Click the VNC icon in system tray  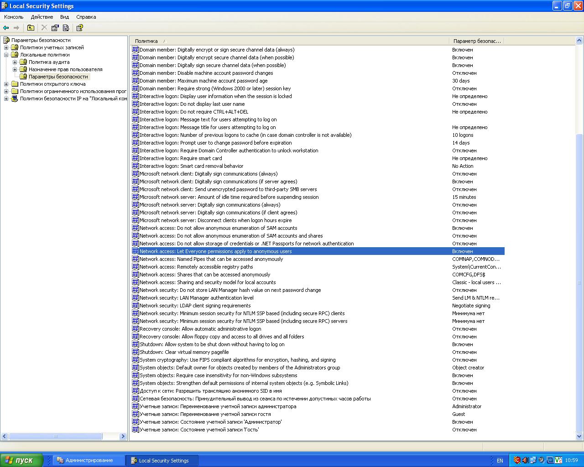[558, 460]
